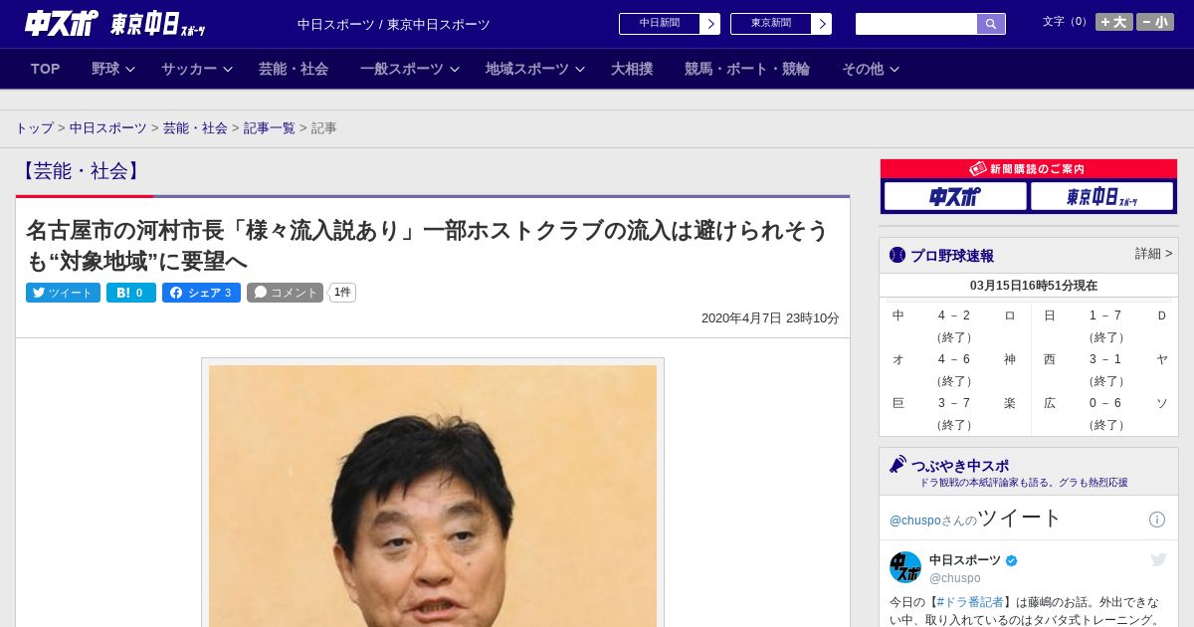Click the Twitter widget info icon
This screenshot has width=1194, height=627.
[1157, 520]
